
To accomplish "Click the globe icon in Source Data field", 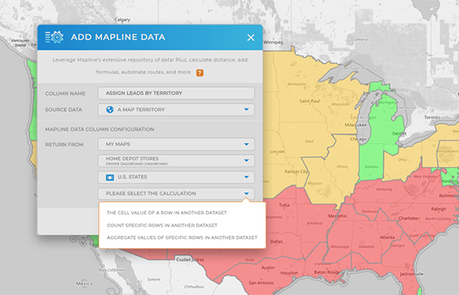I will [110, 109].
